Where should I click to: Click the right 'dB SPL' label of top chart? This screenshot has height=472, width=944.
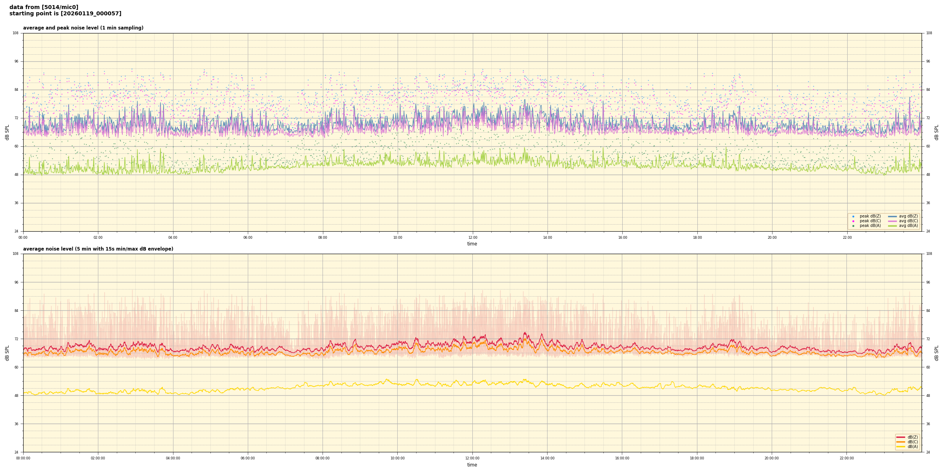pos(937,132)
